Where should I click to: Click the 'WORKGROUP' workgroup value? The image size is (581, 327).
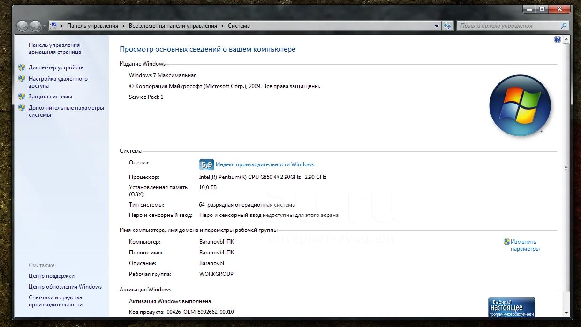(216, 274)
